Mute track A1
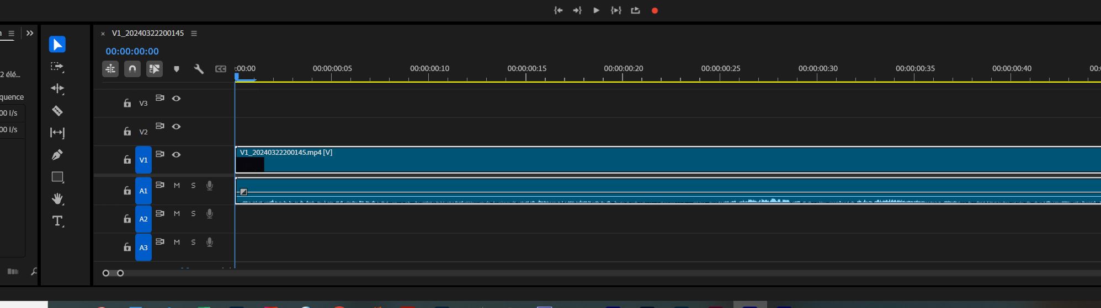The height and width of the screenshot is (308, 1101). [x=177, y=186]
